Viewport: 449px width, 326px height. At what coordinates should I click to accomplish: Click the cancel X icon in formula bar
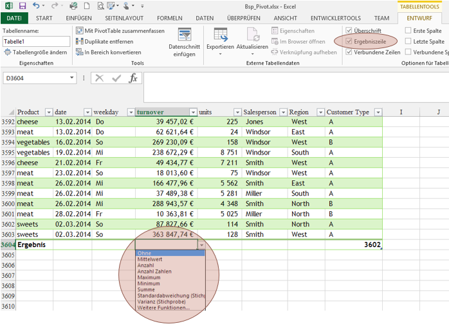pyautogui.click(x=99, y=78)
